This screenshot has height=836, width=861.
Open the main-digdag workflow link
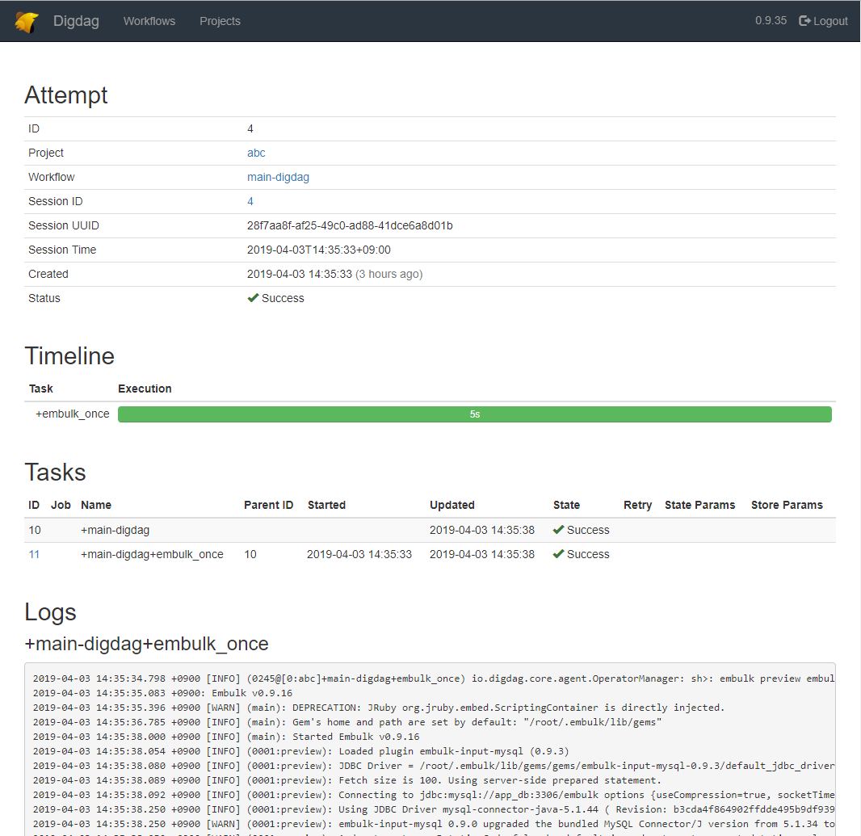point(278,177)
